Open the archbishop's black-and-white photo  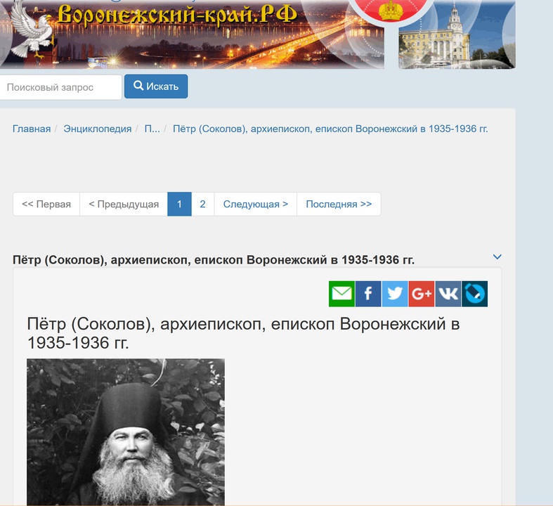[x=126, y=432]
